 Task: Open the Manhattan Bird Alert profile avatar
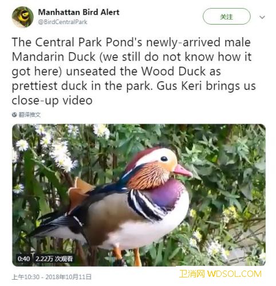[x=23, y=17]
